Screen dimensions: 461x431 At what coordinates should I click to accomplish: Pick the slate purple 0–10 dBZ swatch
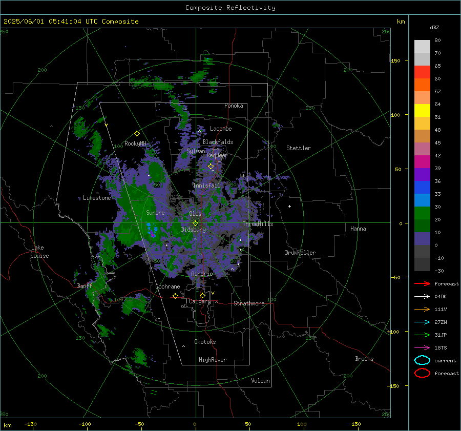(422, 239)
